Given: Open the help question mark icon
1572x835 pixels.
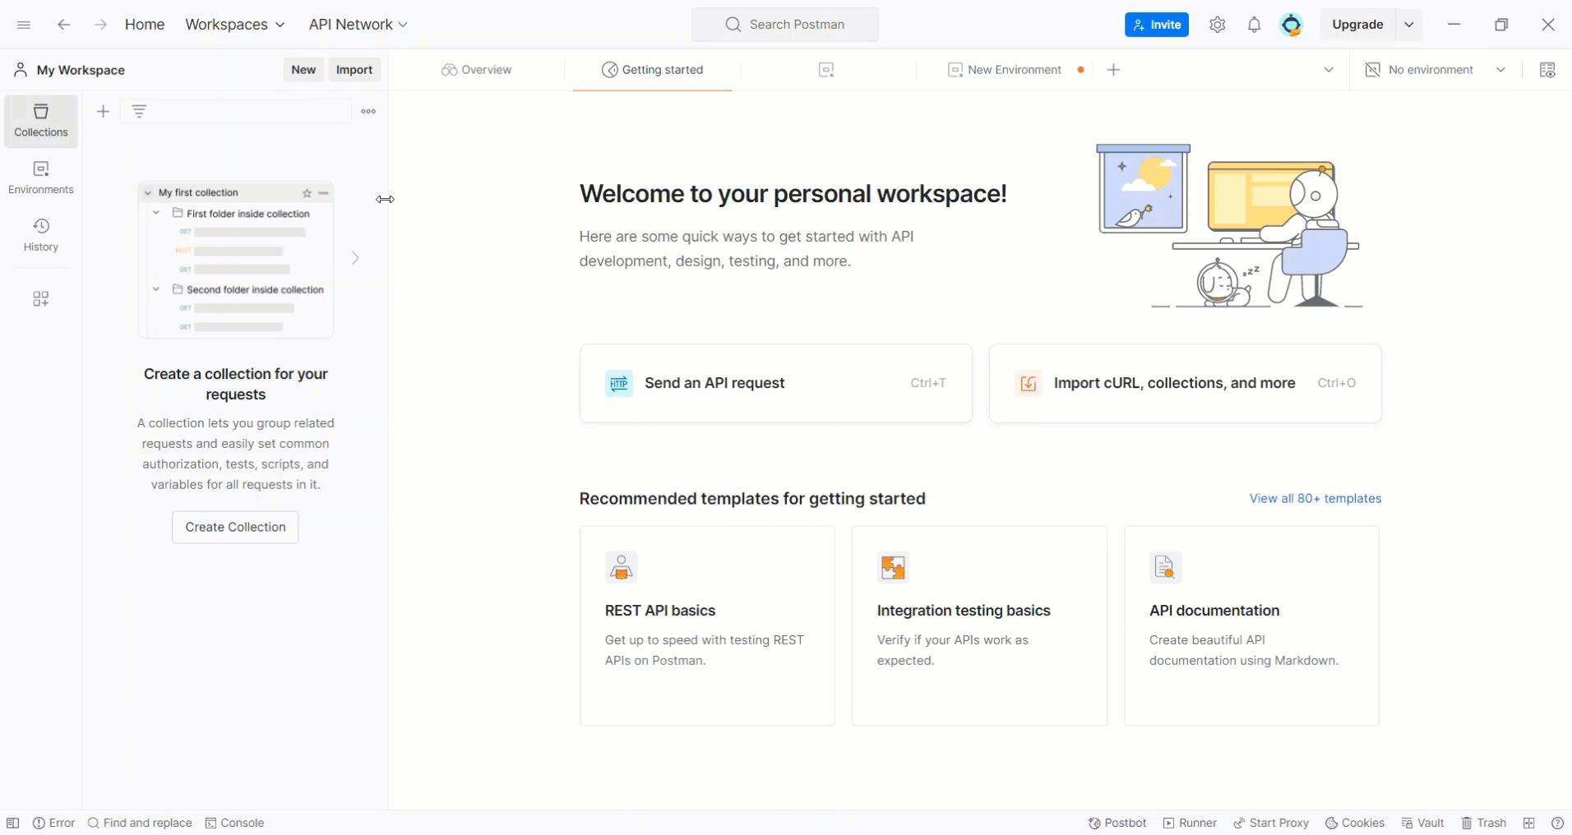Looking at the screenshot, I should pos(1557,823).
